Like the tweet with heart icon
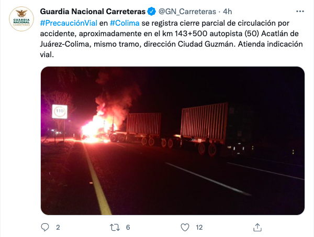This screenshot has height=237, width=314. pyautogui.click(x=185, y=228)
